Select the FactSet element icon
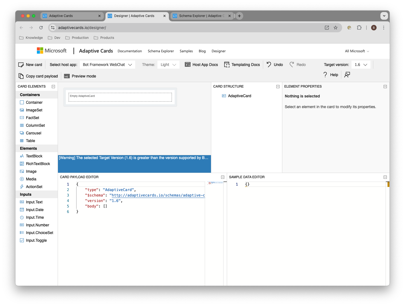The height and width of the screenshot is (306, 405). tap(22, 118)
